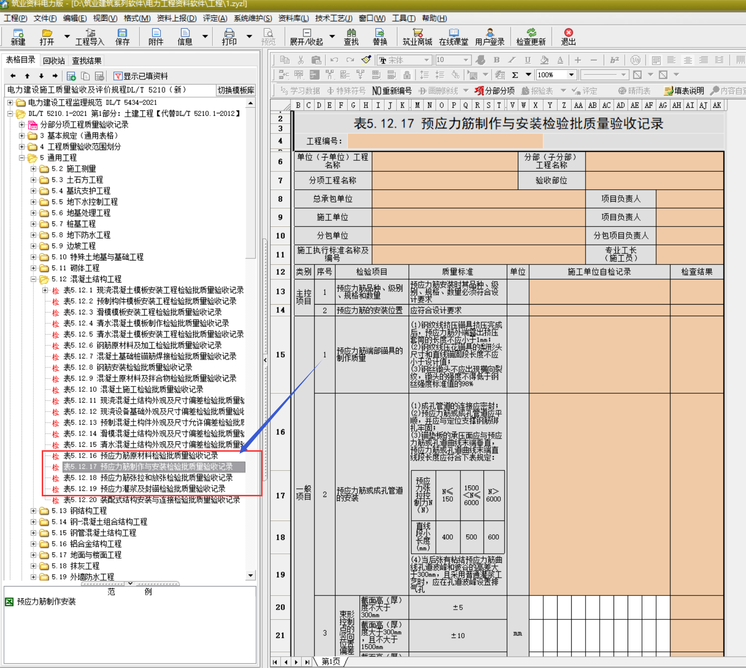746x668 pixels.
Task: Open the line style dropdown
Action: click(623, 75)
